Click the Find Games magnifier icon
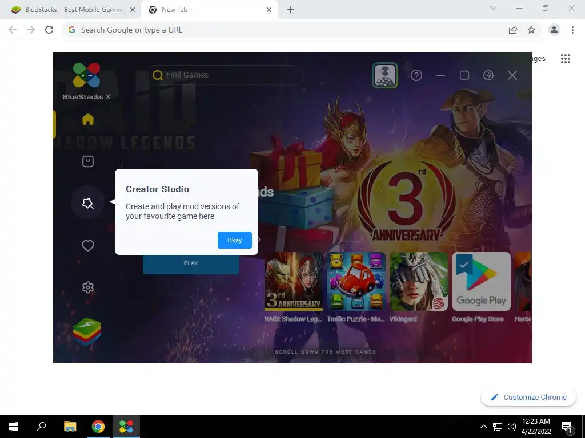Viewport: 585px width, 438px height. tap(158, 75)
